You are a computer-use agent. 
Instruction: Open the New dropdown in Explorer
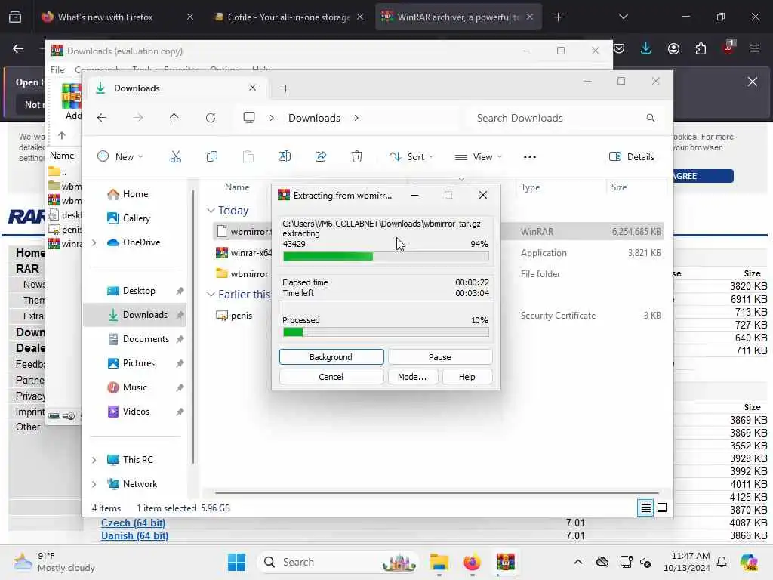120,157
